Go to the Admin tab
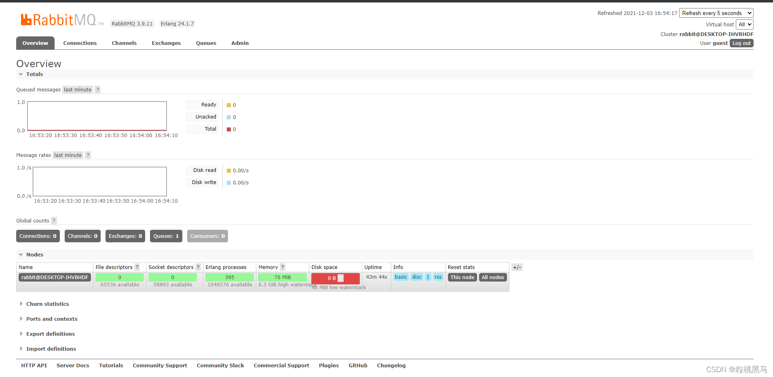Screen dimensions: 773x377 pyautogui.click(x=240, y=43)
